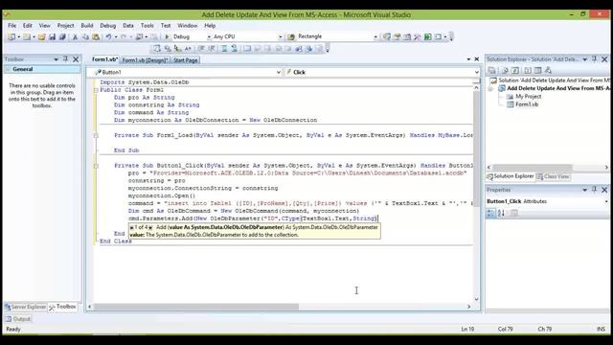Switch to the Server Explorer tab
Image resolution: width=613 pixels, height=345 pixels.
(x=26, y=307)
